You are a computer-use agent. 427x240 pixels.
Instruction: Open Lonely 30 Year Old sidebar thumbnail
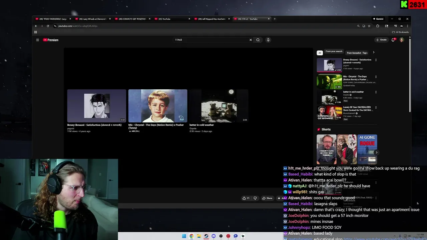click(x=329, y=113)
